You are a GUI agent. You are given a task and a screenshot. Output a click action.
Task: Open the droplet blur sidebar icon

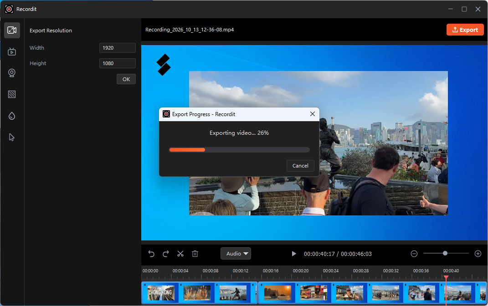pyautogui.click(x=12, y=116)
